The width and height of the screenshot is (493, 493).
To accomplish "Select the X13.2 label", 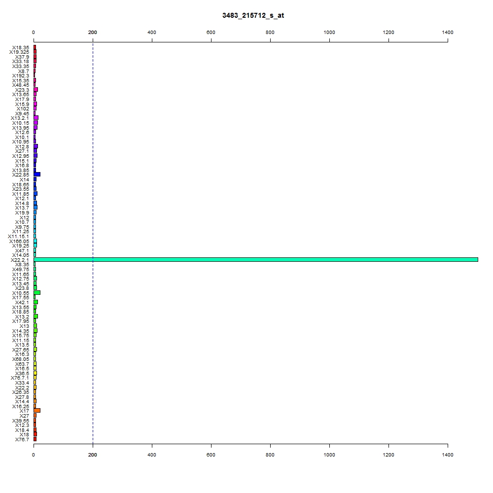I will click(22, 317).
